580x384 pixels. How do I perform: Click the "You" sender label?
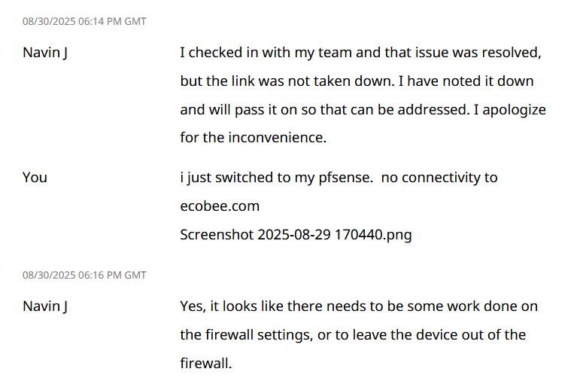point(35,178)
